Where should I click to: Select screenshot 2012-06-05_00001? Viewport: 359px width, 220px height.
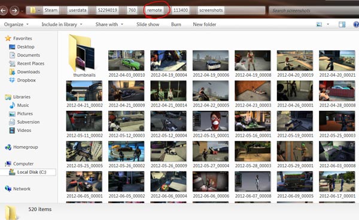[x=84, y=185]
